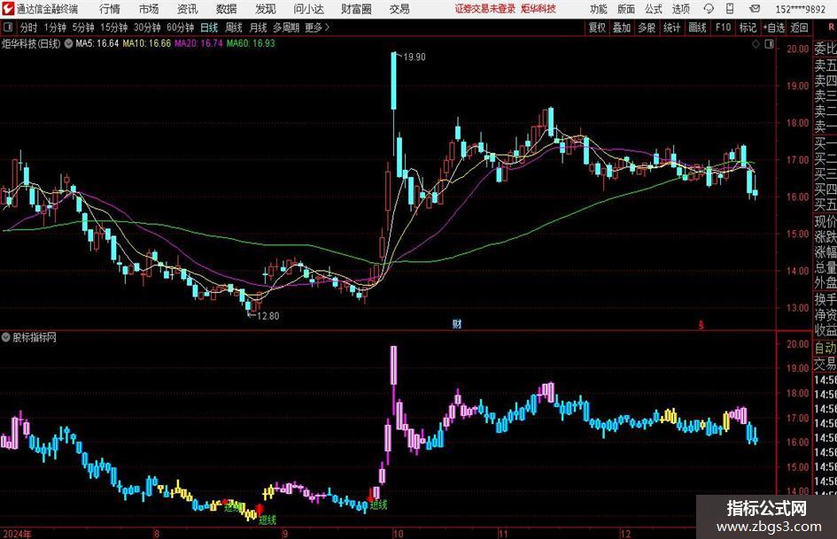
Task: Click the 2024年 label on time axis
Action: coord(17,534)
